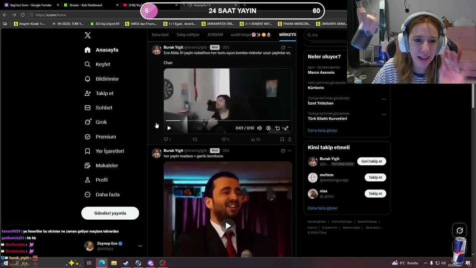Expand the Daha fazla sidebar menu
The image size is (476, 268).
click(x=102, y=194)
